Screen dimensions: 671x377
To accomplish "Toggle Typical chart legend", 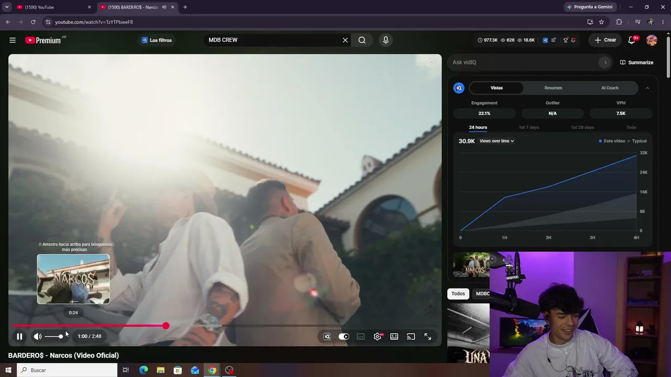I will [637, 141].
